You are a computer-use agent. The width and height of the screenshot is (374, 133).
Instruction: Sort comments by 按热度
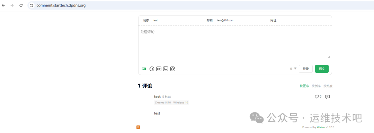coord(328,86)
